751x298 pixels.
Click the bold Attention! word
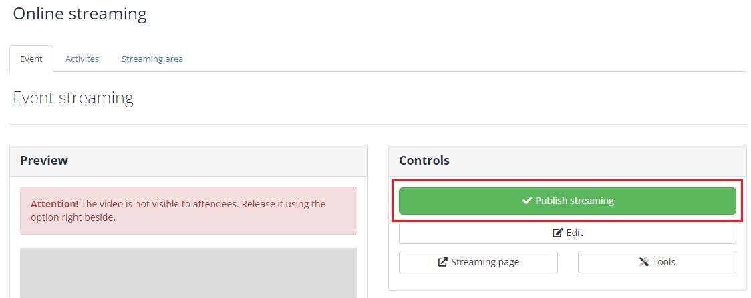55,204
